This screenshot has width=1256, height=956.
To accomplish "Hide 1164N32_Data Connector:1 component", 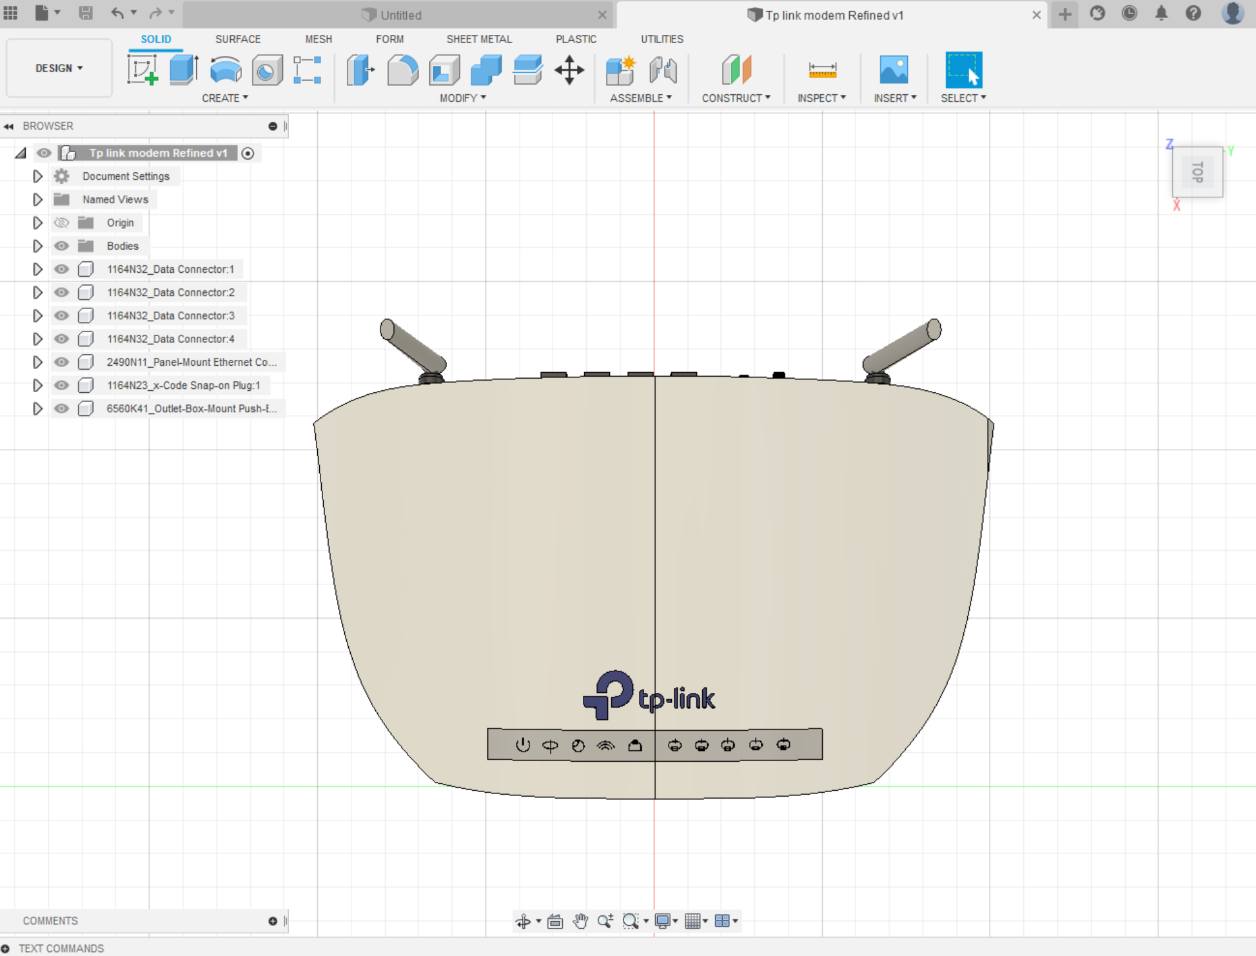I will click(x=61, y=269).
